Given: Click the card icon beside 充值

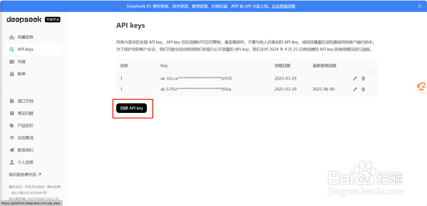Looking at the screenshot, I should (12, 62).
